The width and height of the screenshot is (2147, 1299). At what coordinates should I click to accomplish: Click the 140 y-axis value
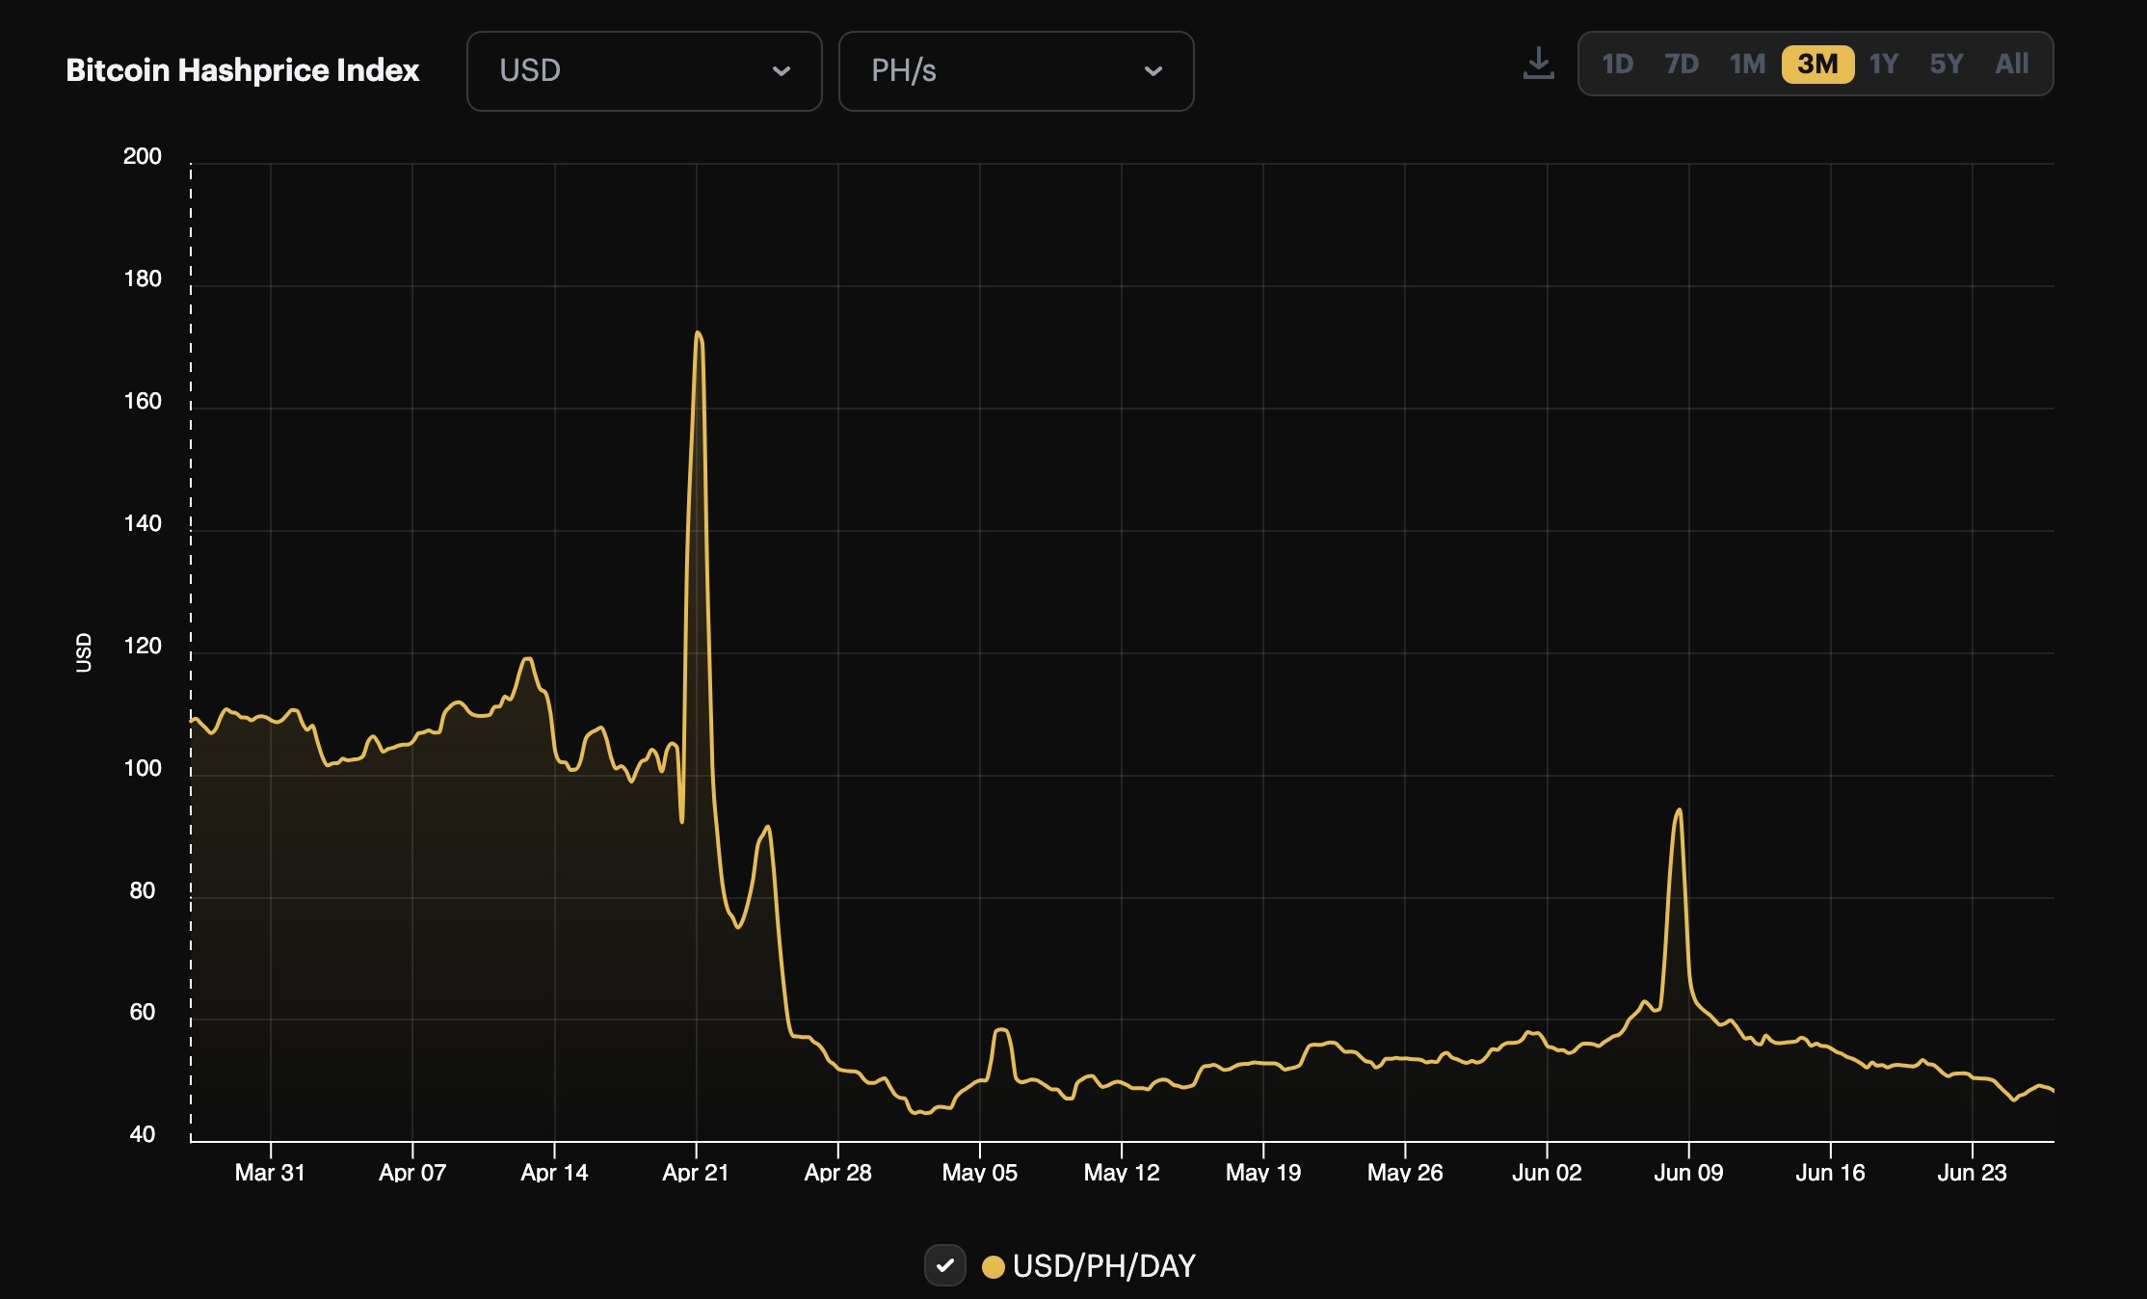pos(143,523)
